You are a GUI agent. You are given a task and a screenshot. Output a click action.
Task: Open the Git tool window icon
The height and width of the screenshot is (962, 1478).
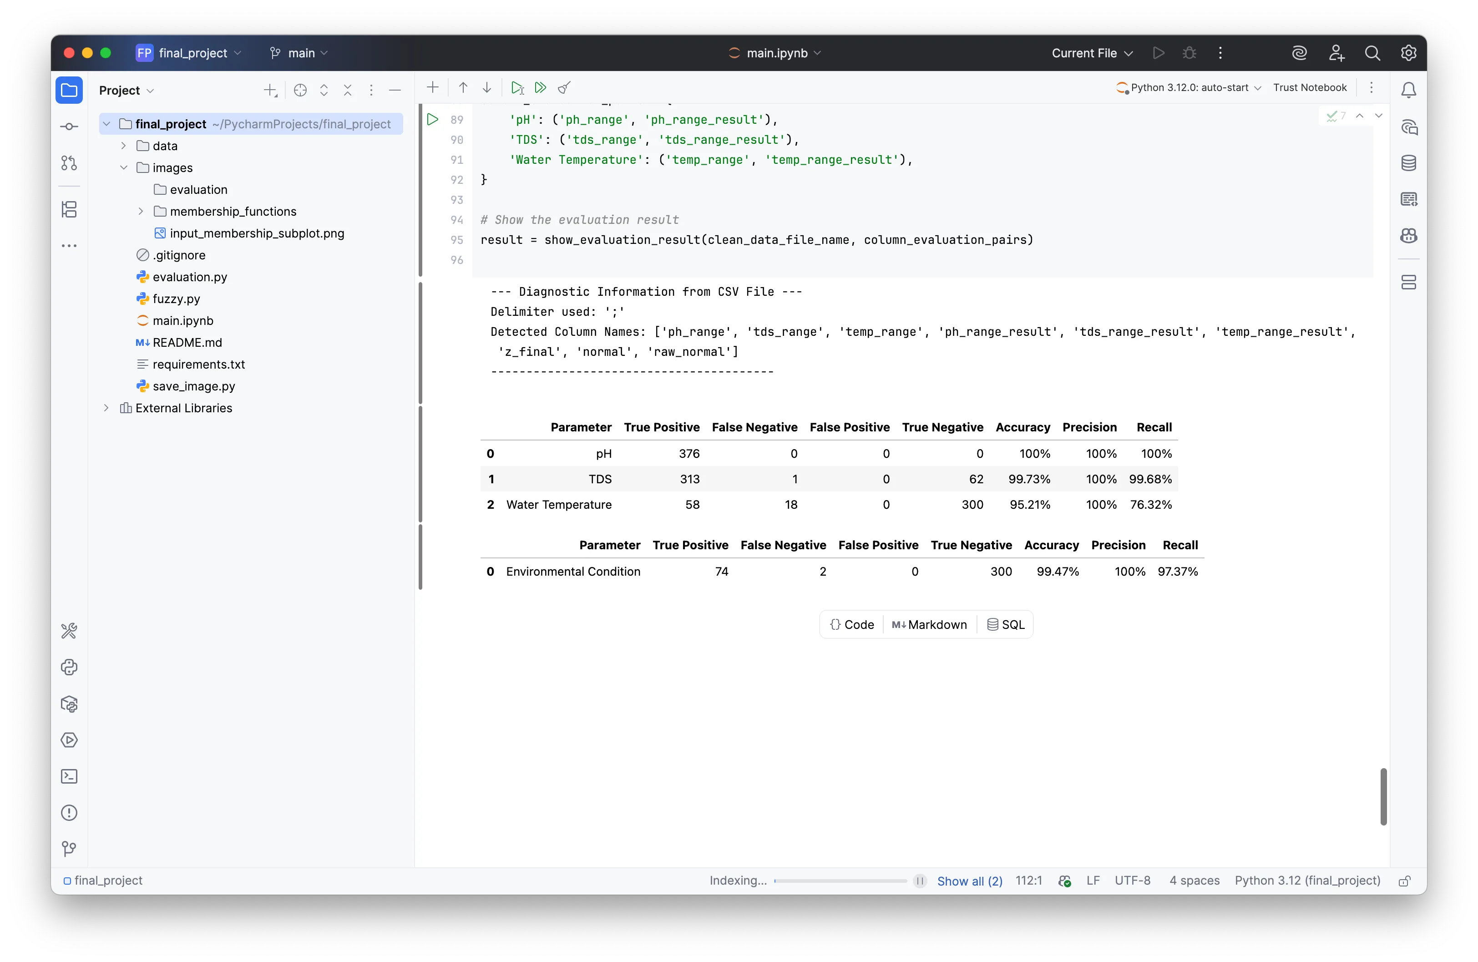pyautogui.click(x=69, y=849)
